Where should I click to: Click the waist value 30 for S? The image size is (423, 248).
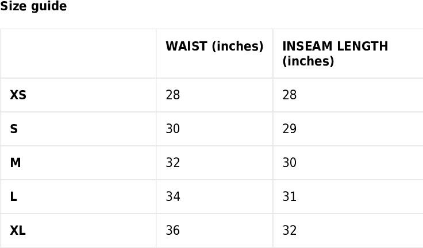[173, 129]
